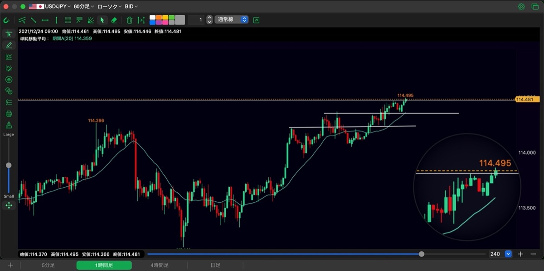Screen dimensions: 544x271
Task: Click the printer icon in sidebar
Action: point(9,114)
